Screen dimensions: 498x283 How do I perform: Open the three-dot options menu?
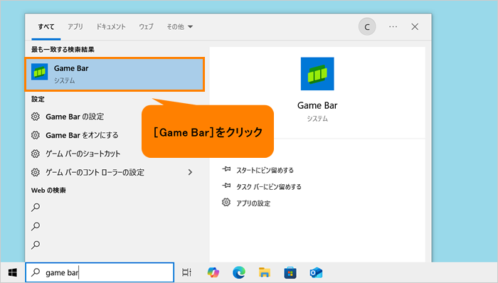tap(393, 27)
